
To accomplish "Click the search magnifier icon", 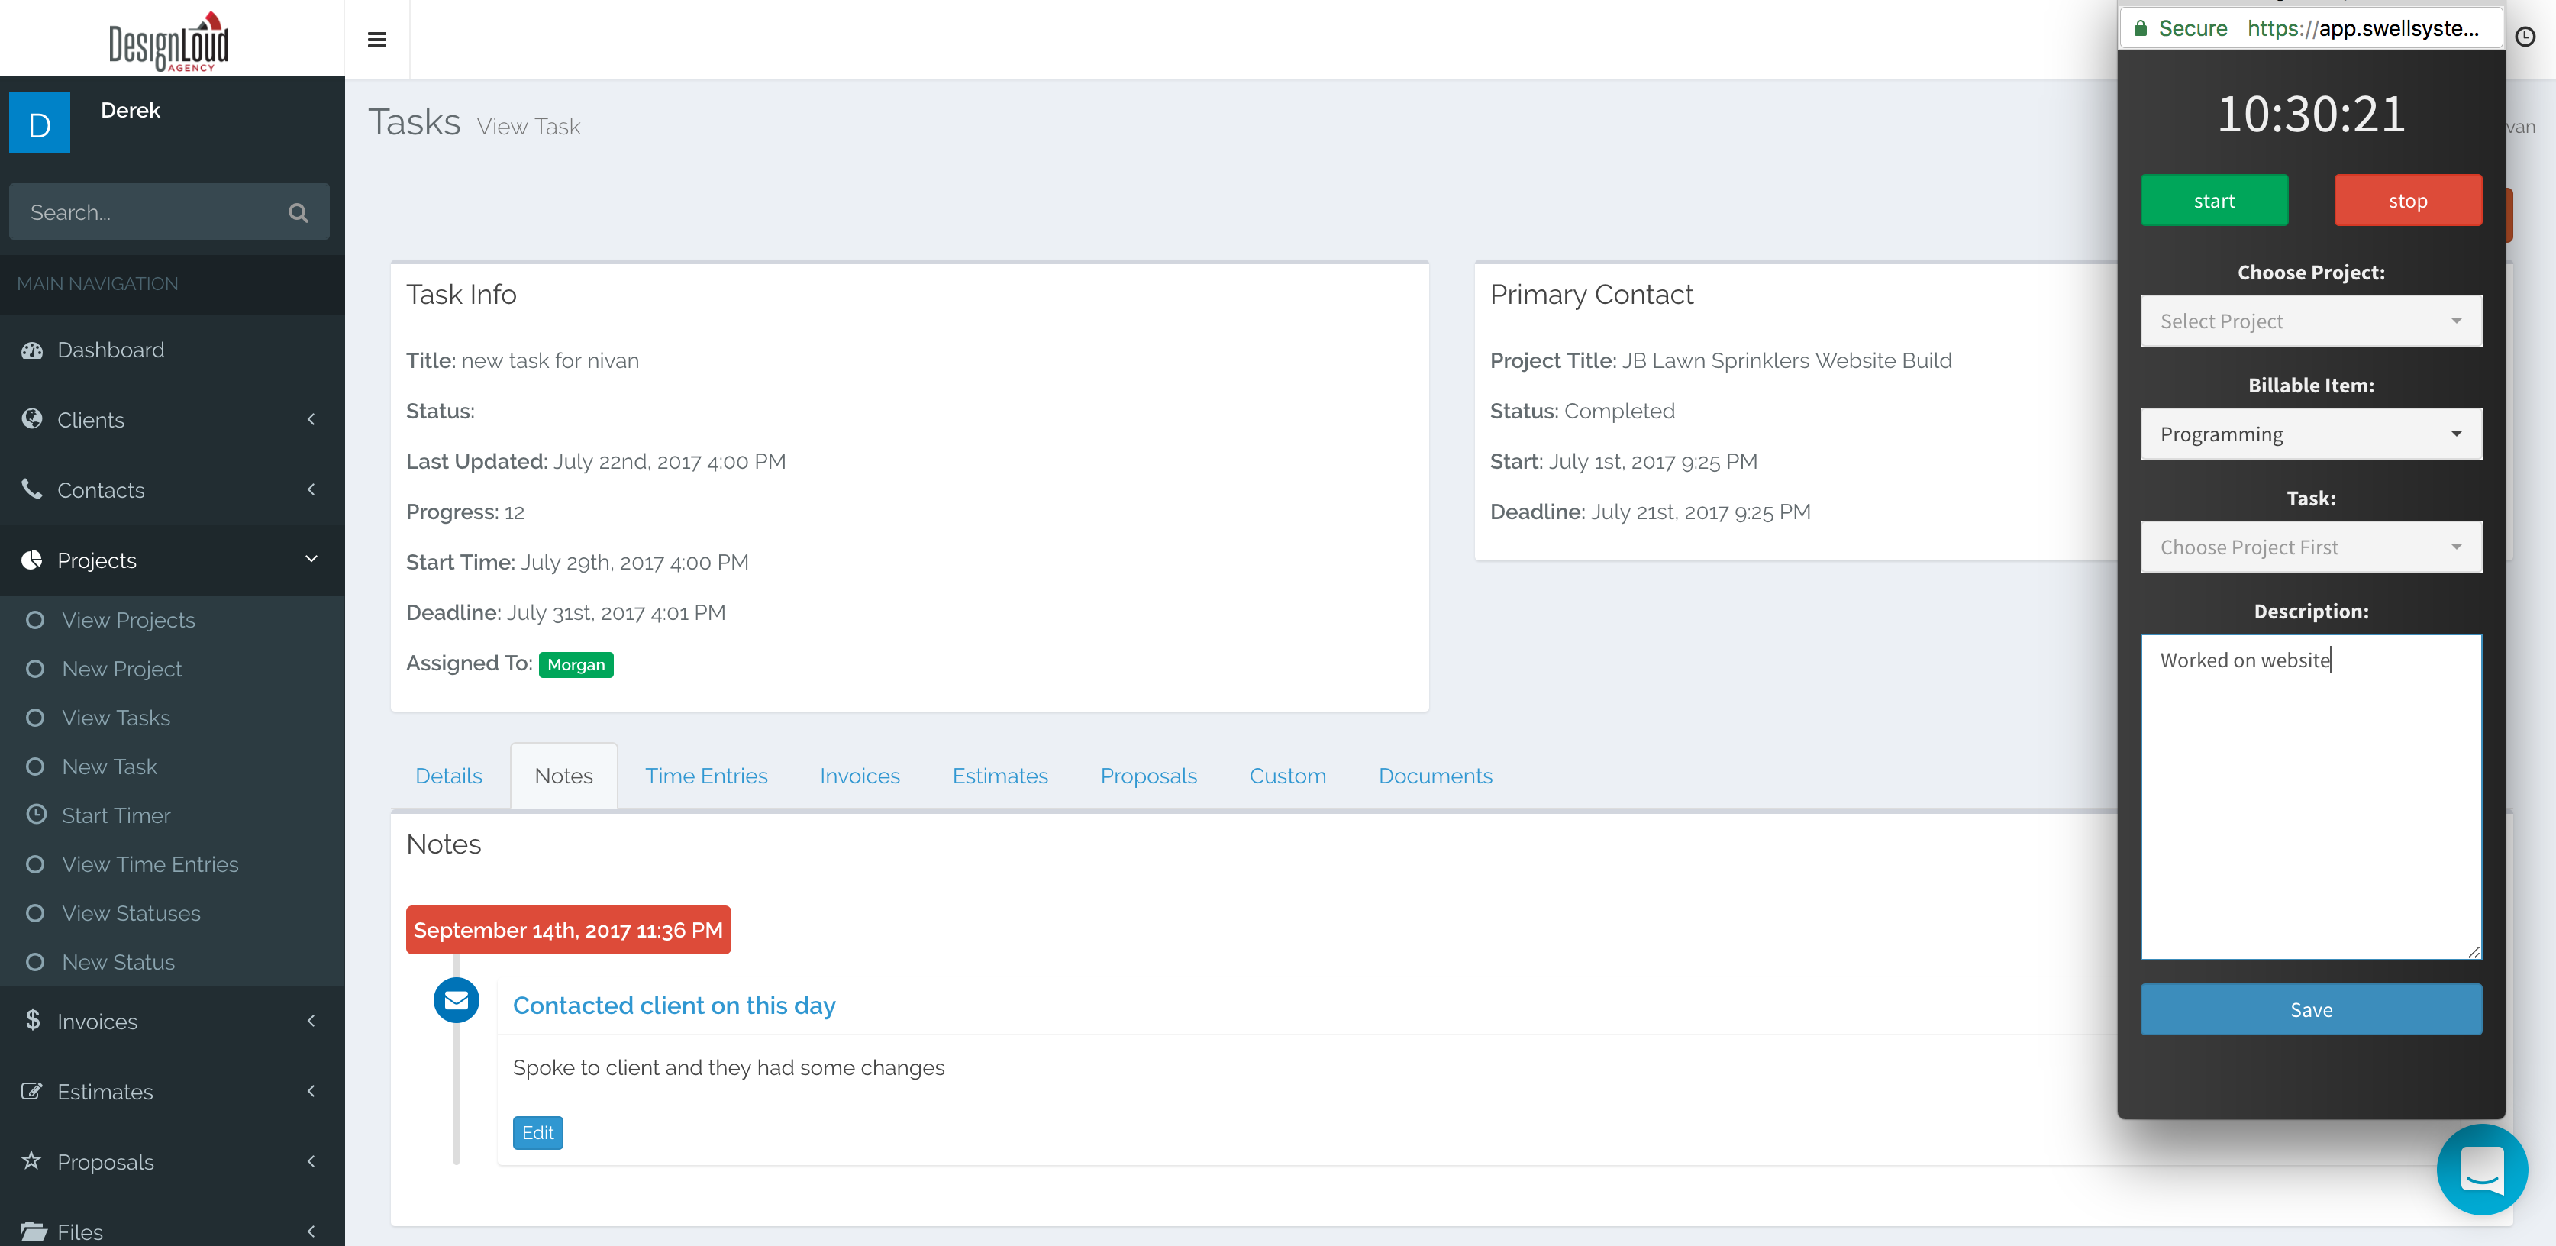I will [x=298, y=212].
